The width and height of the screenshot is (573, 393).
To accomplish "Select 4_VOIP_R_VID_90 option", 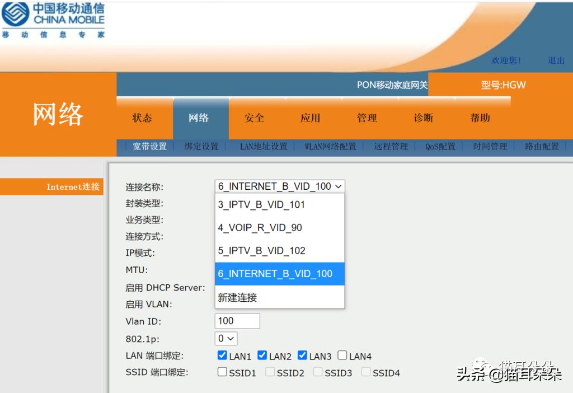I will coord(260,228).
